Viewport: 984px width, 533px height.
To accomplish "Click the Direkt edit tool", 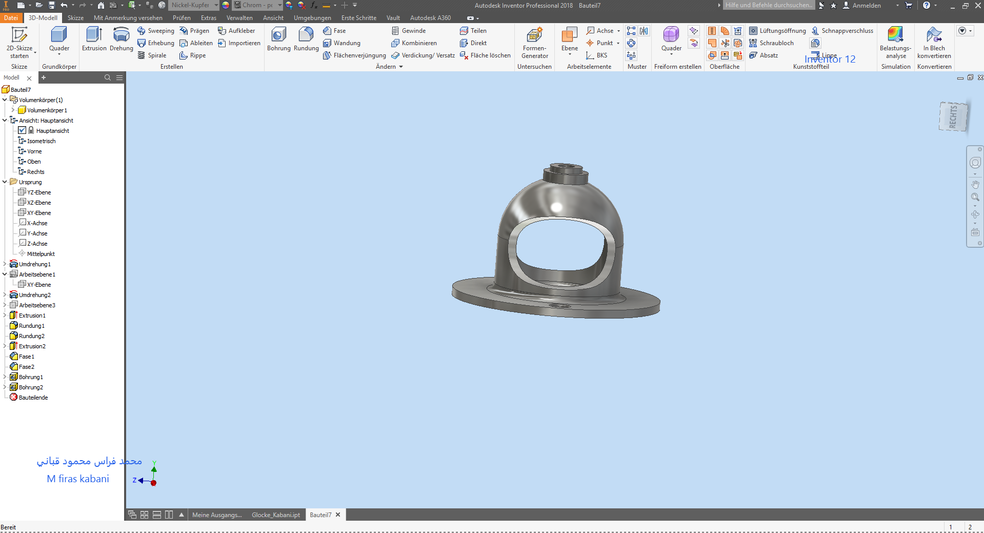I will click(473, 43).
